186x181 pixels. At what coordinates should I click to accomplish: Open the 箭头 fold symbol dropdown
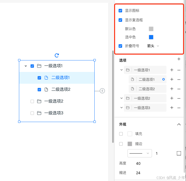coord(153,46)
